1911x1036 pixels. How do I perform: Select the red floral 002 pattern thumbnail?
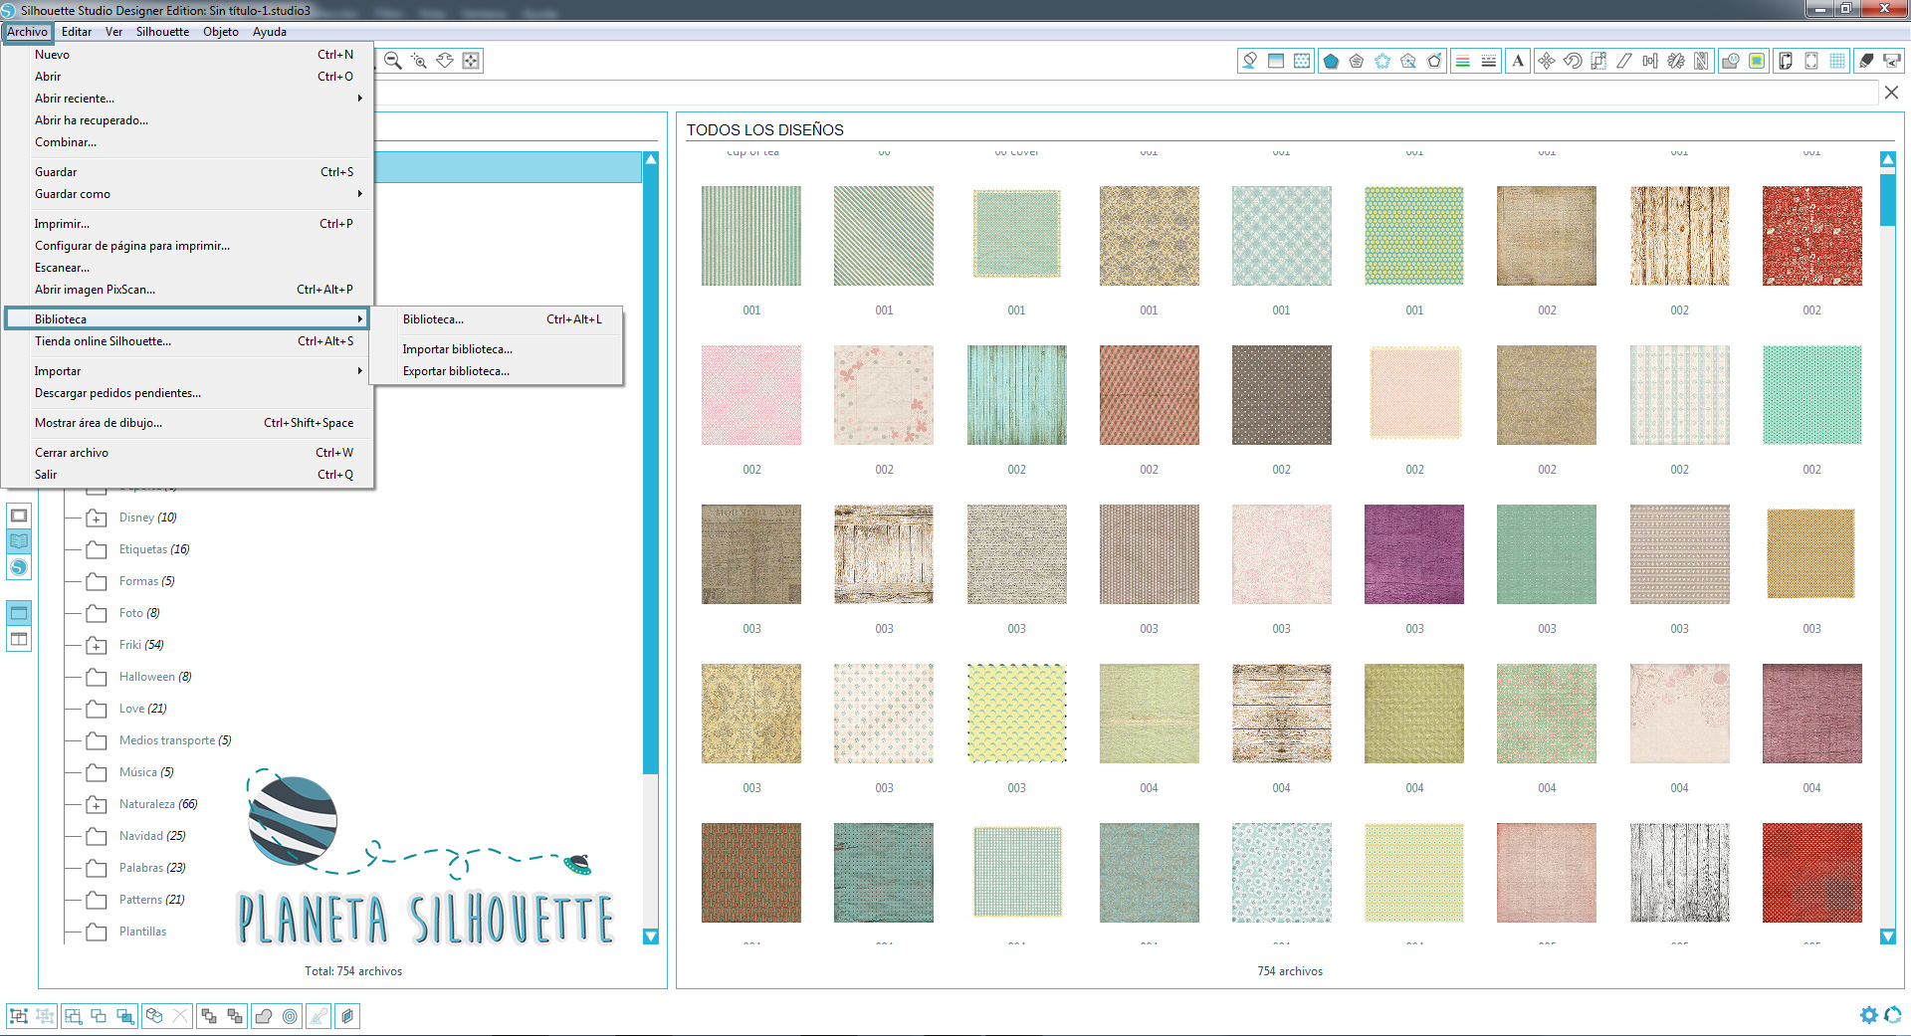point(1811,236)
